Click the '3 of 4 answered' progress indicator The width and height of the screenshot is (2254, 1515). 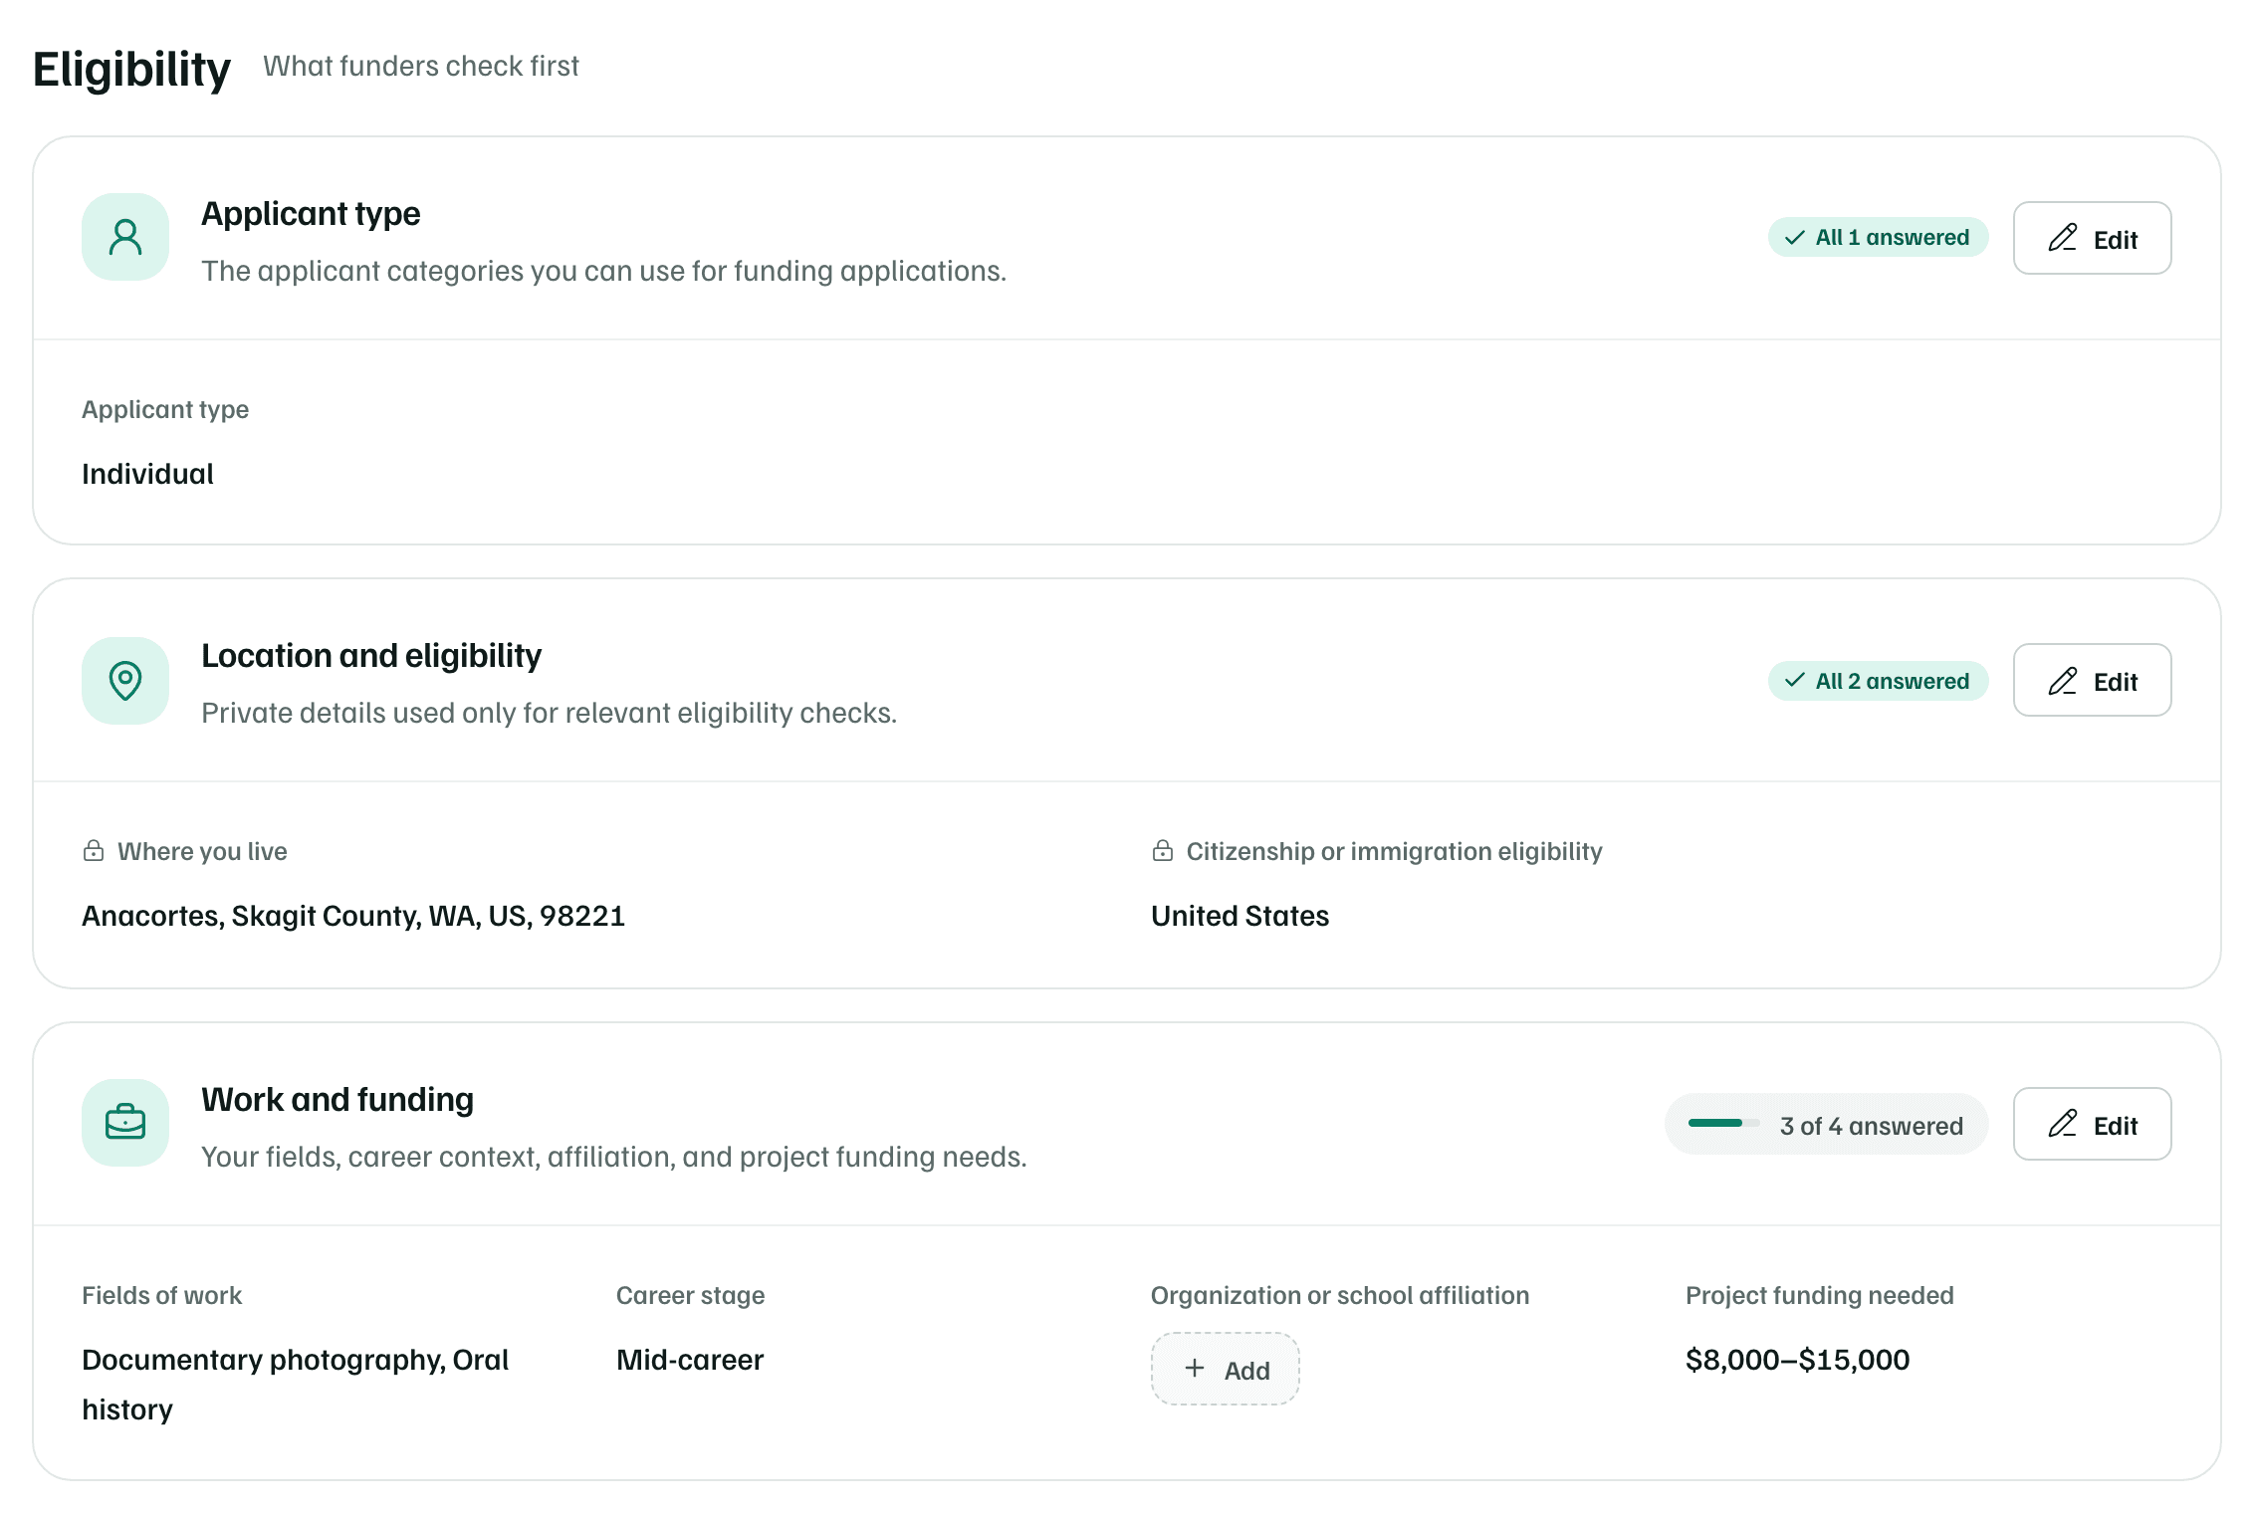point(1827,1125)
